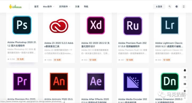This screenshot has height=103, width=192.
Task: Click the Premiere Rush CC description text
Action: (x=133, y=52)
